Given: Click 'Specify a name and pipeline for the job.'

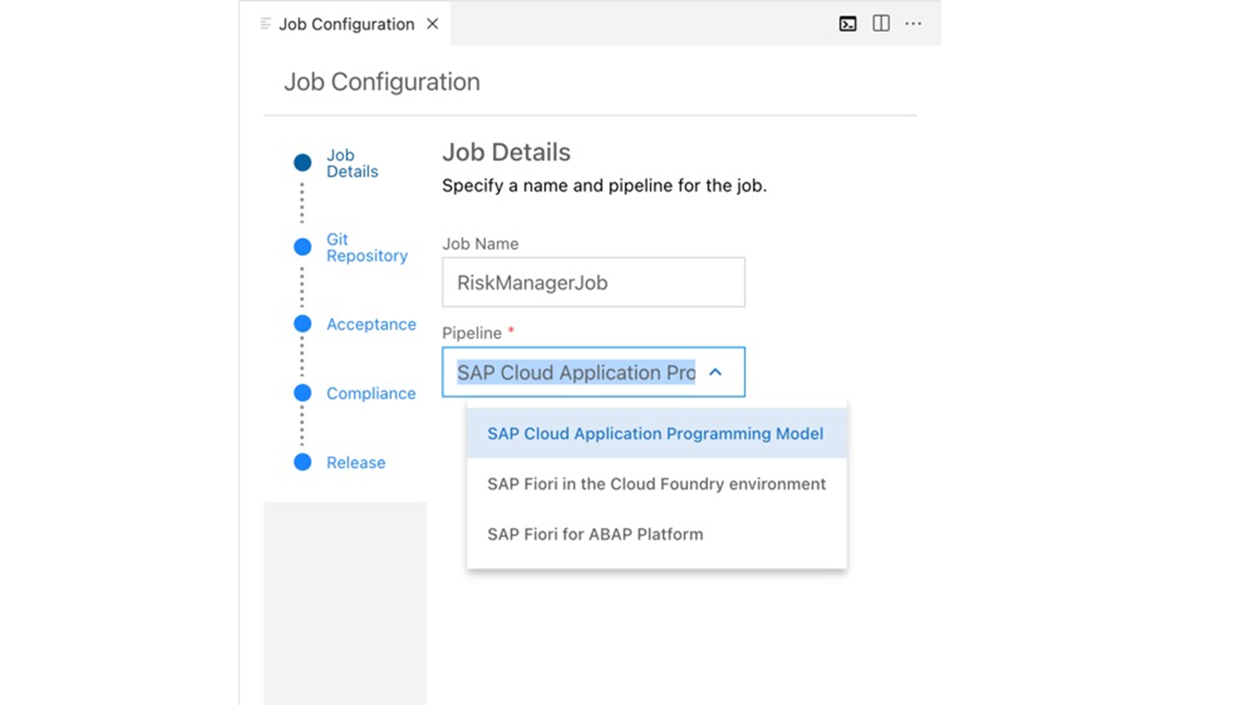Looking at the screenshot, I should tap(604, 186).
